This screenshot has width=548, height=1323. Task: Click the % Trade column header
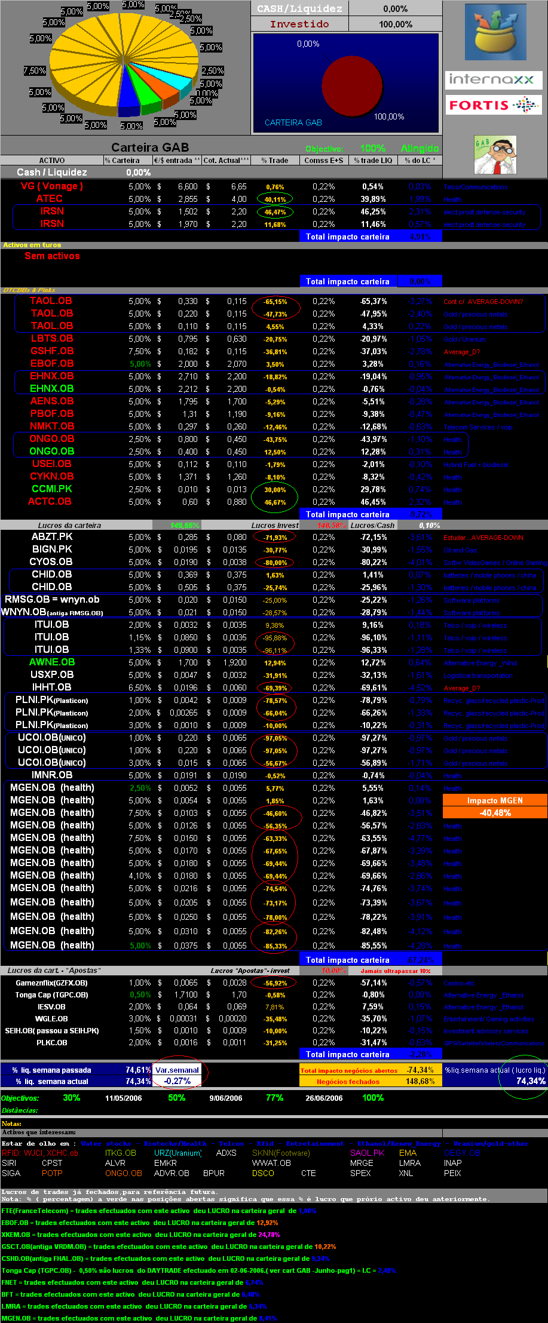pos(275,160)
